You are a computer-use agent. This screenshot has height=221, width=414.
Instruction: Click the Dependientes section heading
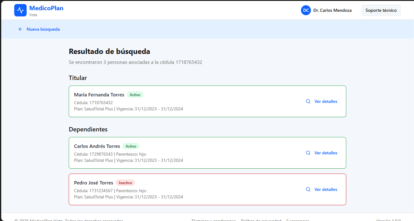point(88,129)
